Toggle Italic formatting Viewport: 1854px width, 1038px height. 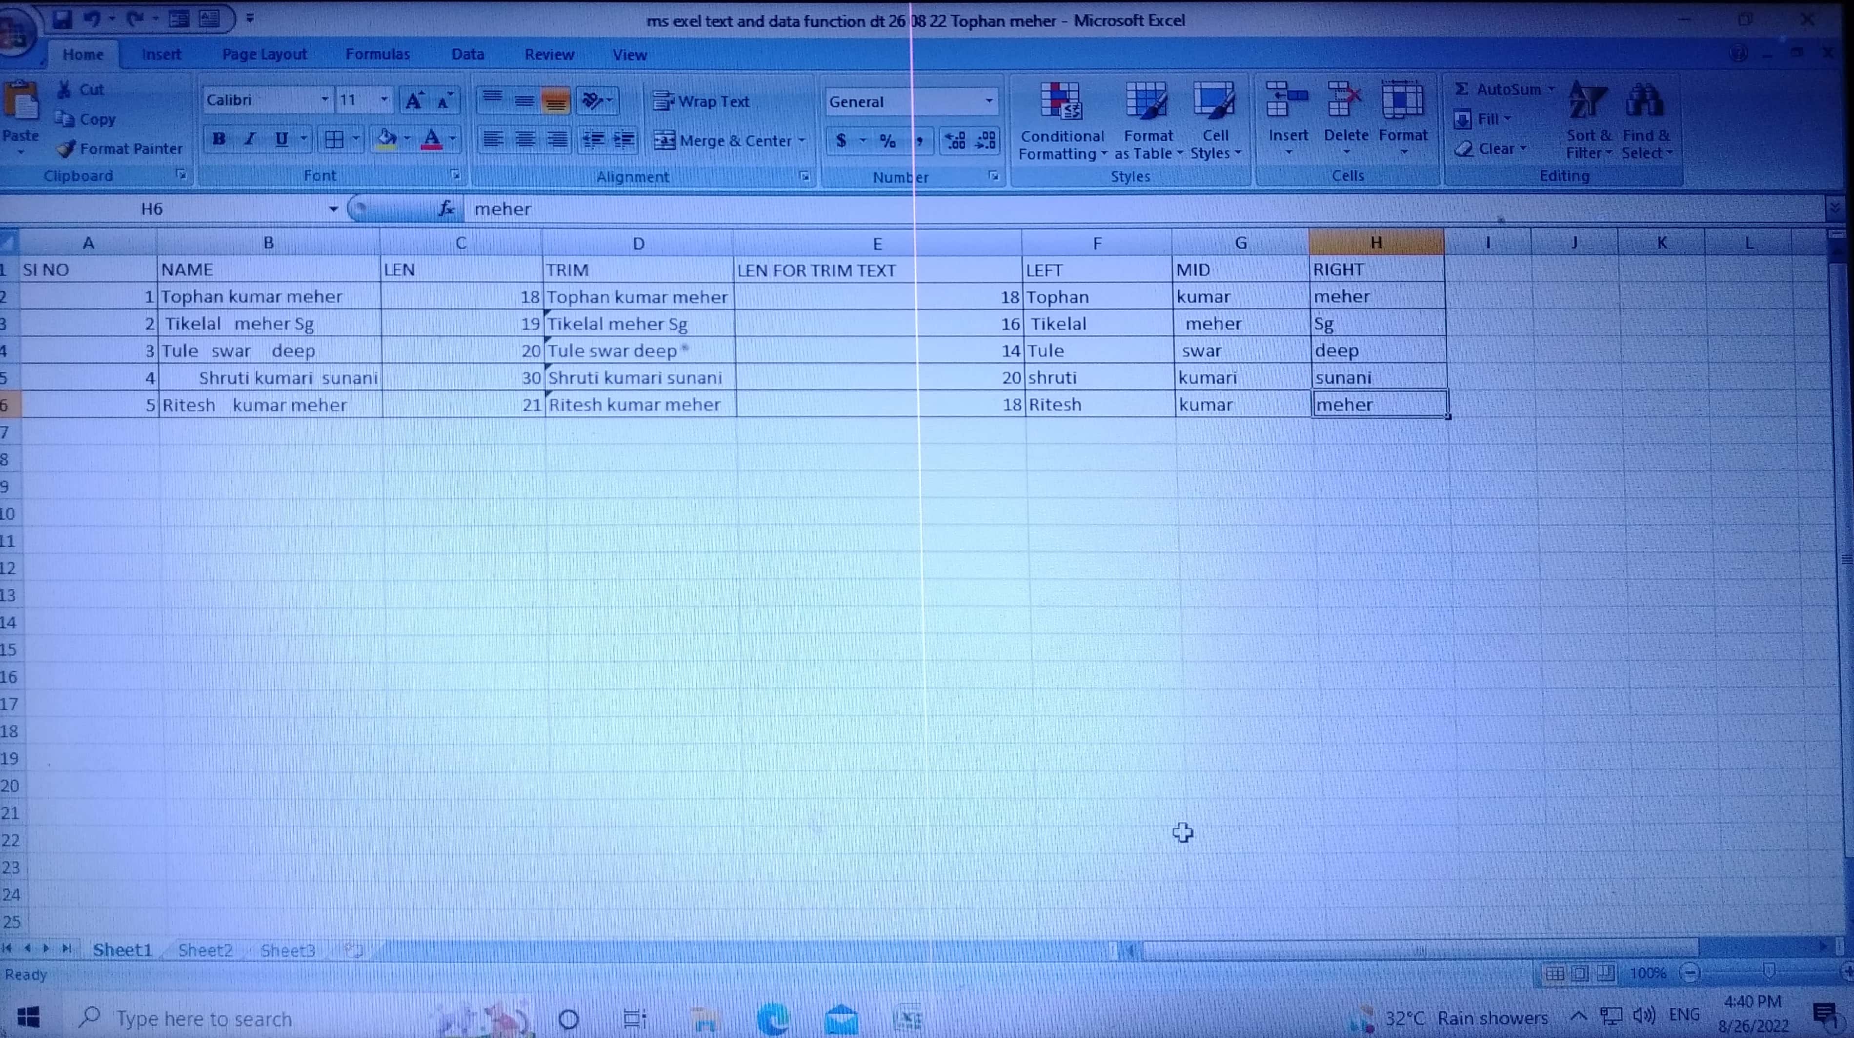pyautogui.click(x=250, y=139)
